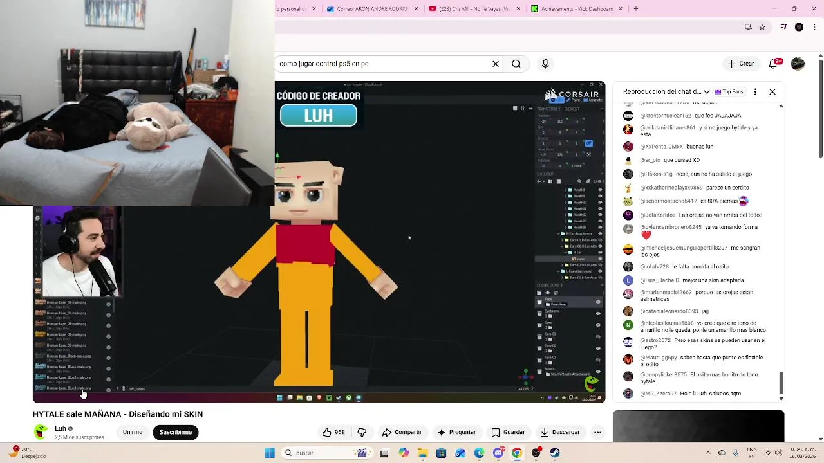Toggle Ears-01 collection visibility eye
This screenshot has height=463, width=824.
click(x=598, y=336)
